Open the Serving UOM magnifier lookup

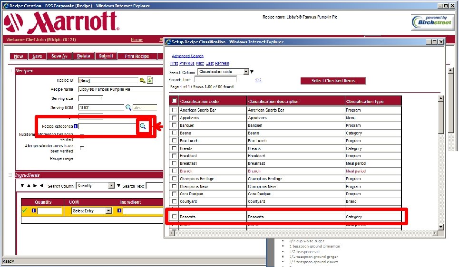pos(128,107)
